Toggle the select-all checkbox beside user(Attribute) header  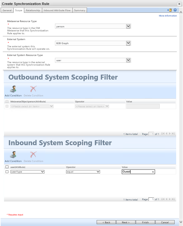point(7,167)
